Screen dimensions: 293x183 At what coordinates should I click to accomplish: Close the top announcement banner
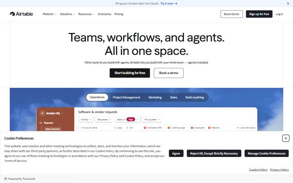point(288,4)
